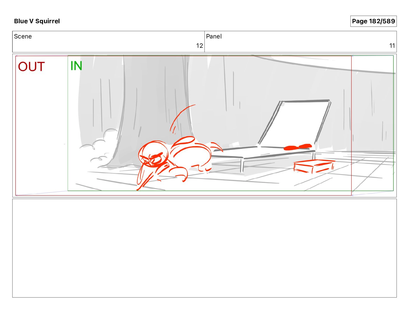The width and height of the screenshot is (409, 316).
Task: Click the scene number '12'
Action: coord(200,46)
